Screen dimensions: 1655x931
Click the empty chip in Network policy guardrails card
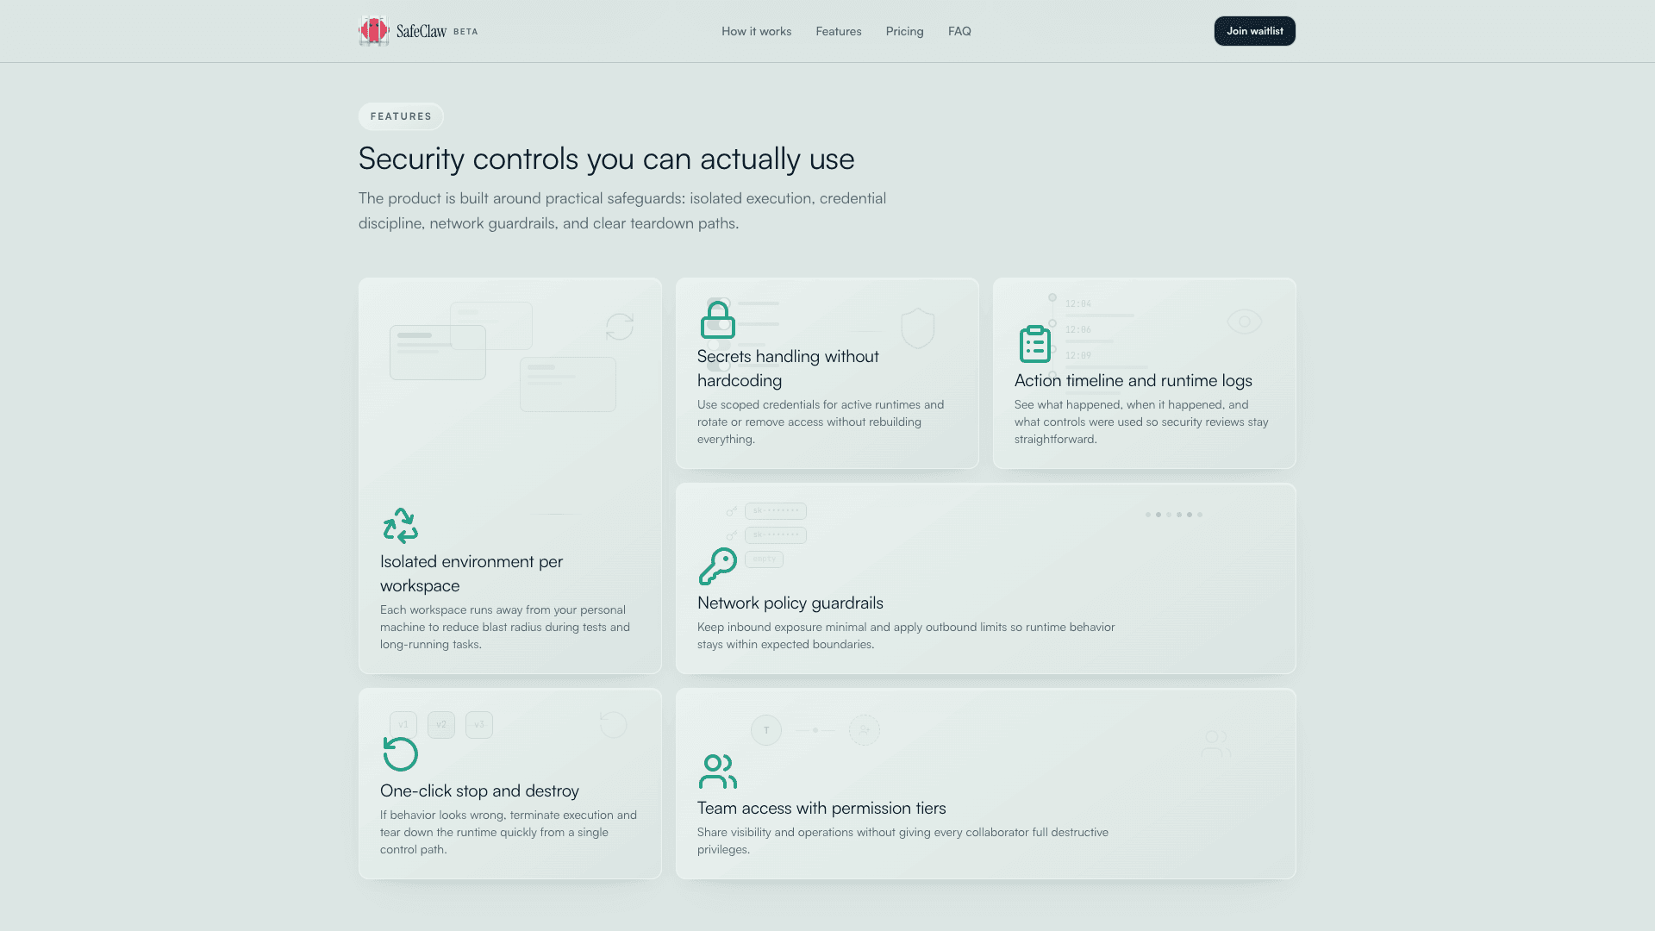click(x=764, y=559)
